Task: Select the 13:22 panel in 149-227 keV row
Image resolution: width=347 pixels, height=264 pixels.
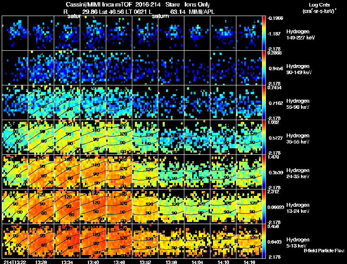Action: pyautogui.click(x=15, y=33)
